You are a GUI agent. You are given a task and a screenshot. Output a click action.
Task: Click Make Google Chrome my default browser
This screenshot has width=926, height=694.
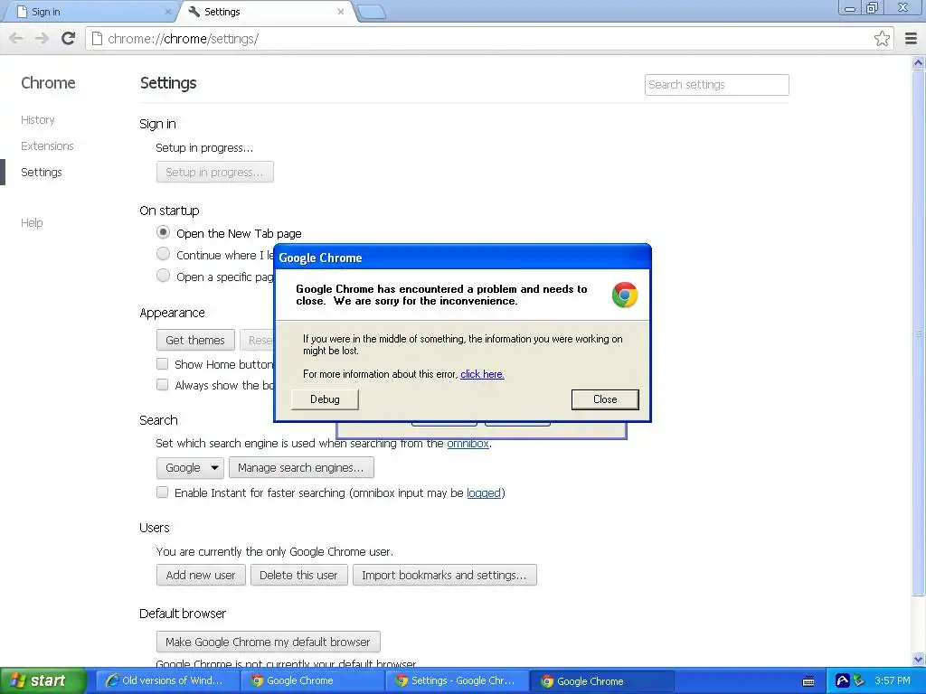[268, 642]
